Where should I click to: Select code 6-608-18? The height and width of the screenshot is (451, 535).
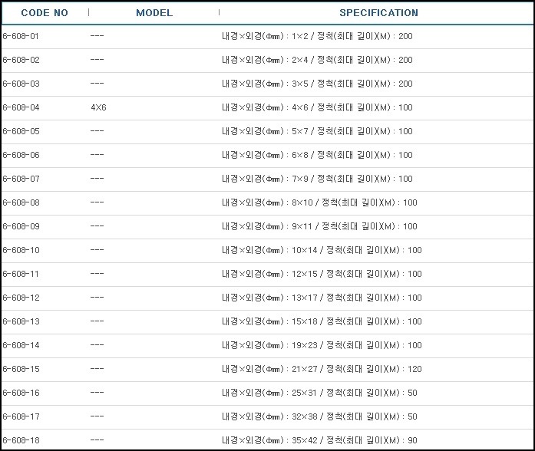point(21,440)
